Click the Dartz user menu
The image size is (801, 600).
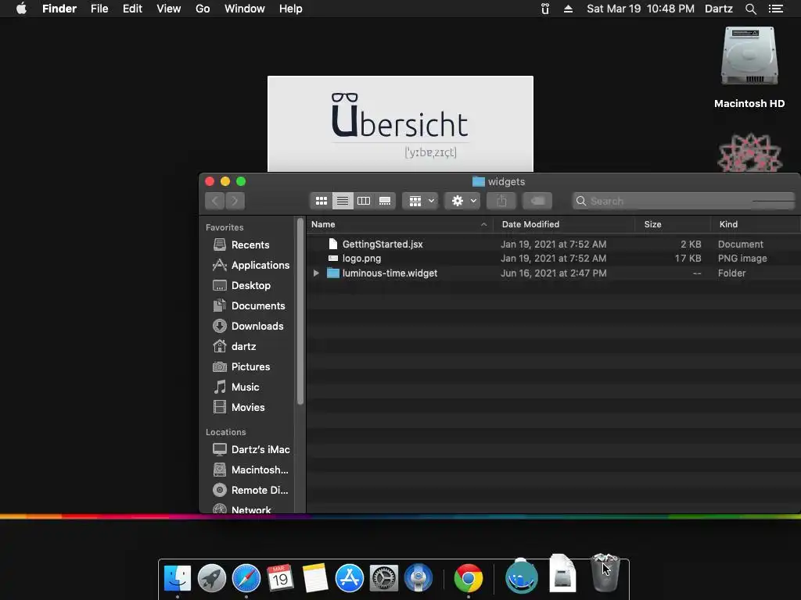[x=719, y=9]
